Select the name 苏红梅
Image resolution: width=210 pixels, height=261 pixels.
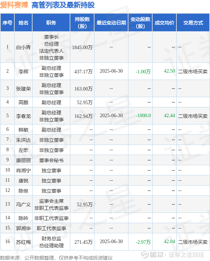pyautogui.click(x=23, y=242)
